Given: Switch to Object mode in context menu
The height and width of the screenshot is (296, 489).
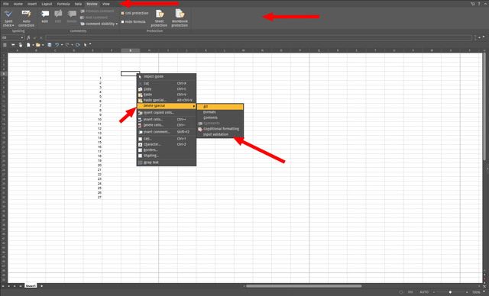Looking at the screenshot, I should coord(167,76).
